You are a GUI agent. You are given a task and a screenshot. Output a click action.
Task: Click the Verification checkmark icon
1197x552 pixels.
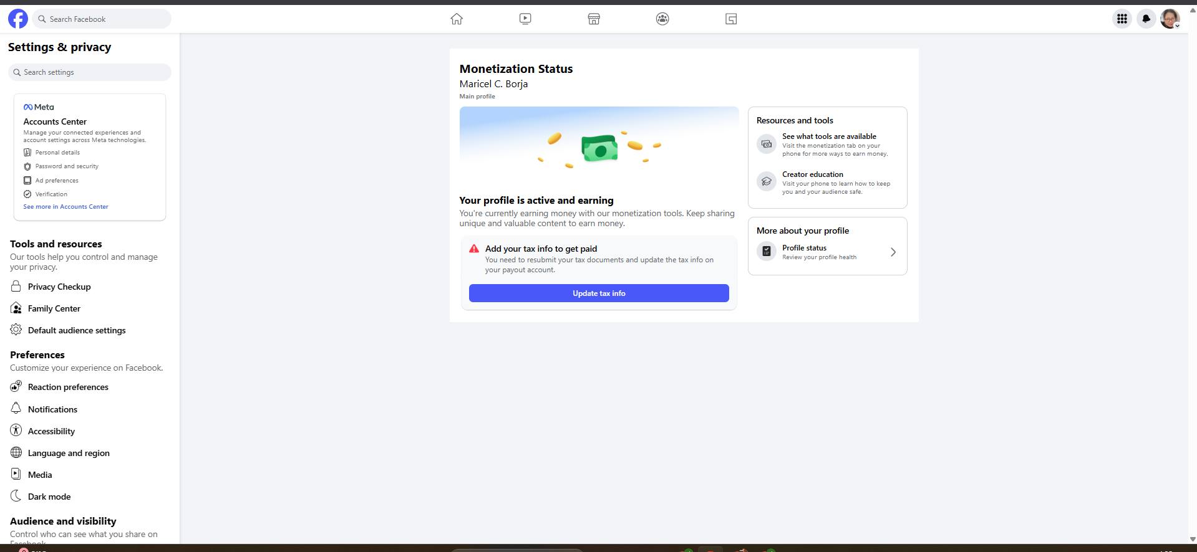point(27,194)
